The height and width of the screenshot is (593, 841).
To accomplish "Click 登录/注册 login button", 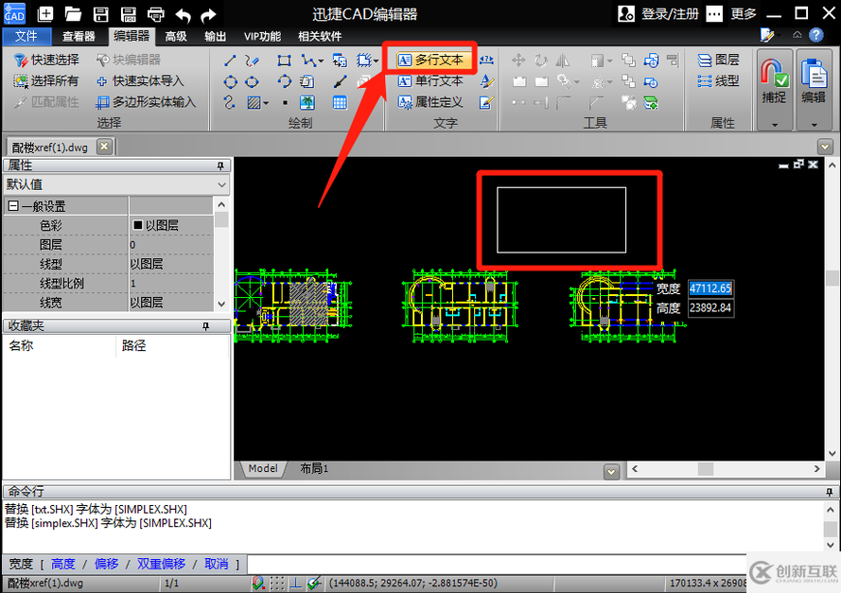I will point(658,14).
